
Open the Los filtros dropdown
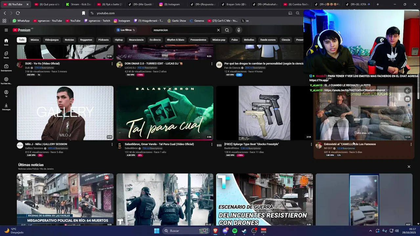click(x=126, y=30)
